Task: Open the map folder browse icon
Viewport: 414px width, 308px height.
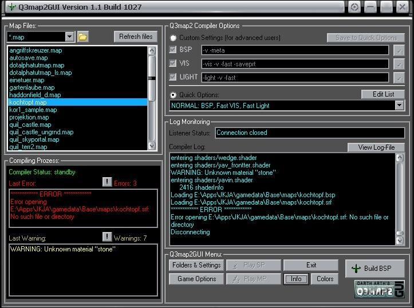Action: pos(83,37)
